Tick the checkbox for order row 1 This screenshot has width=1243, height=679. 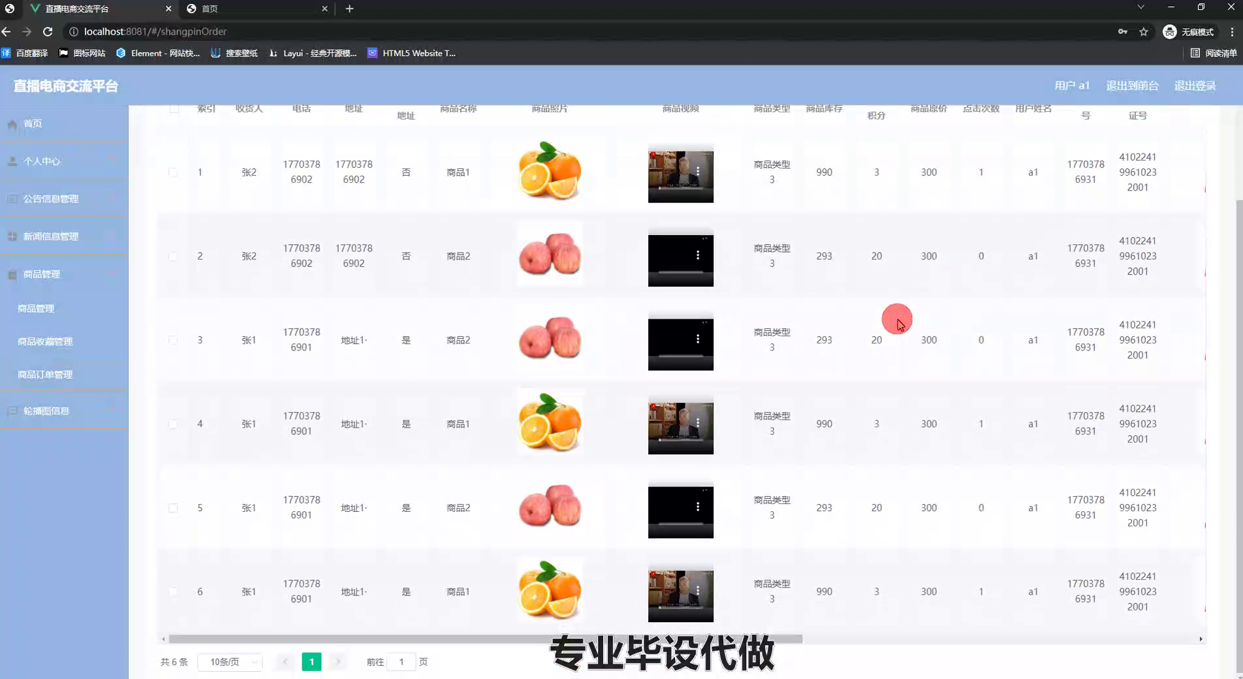[x=173, y=172]
